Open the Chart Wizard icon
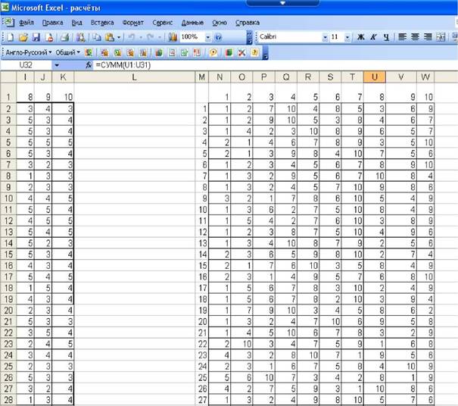The width and height of the screenshot is (458, 406). tap(173, 37)
